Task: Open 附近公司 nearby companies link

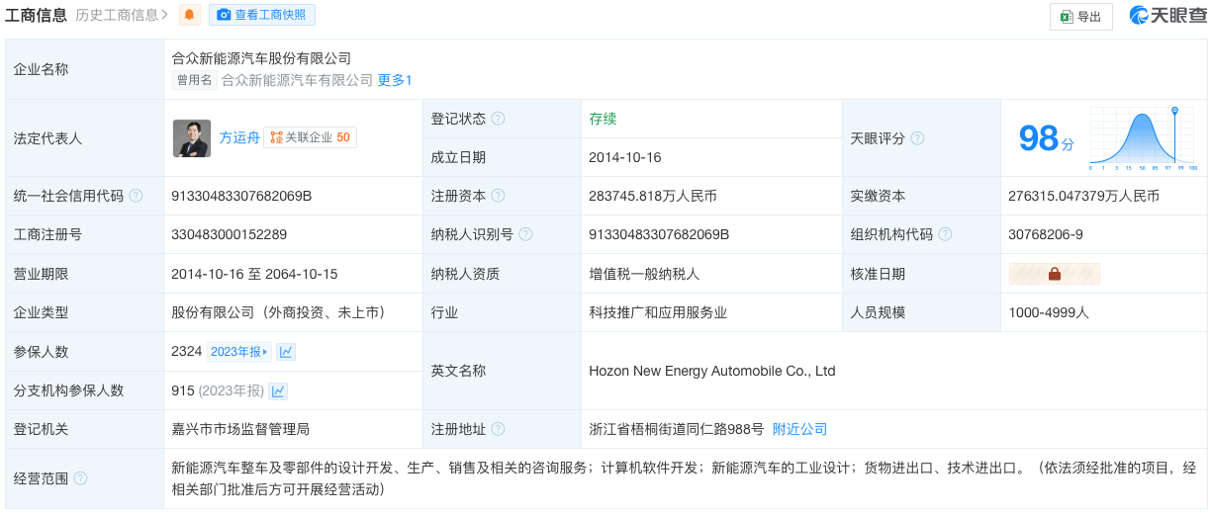Action: click(799, 429)
